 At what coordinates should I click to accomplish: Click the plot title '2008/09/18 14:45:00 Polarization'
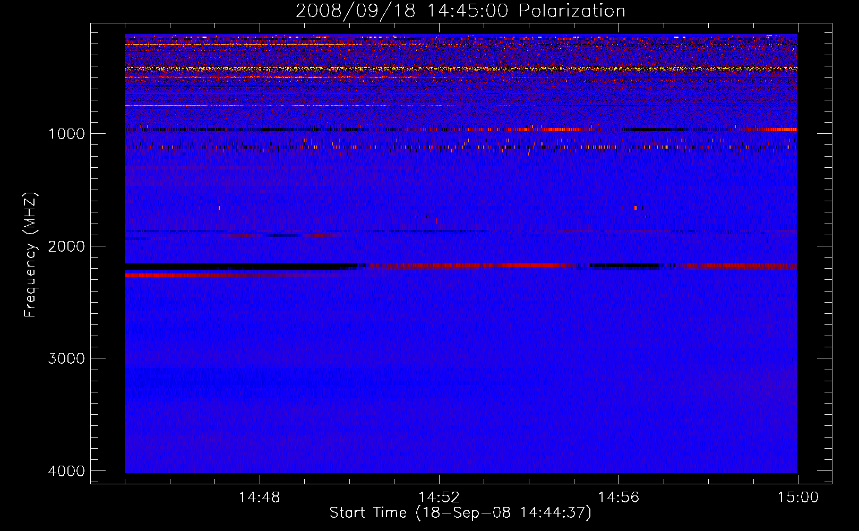pyautogui.click(x=460, y=11)
